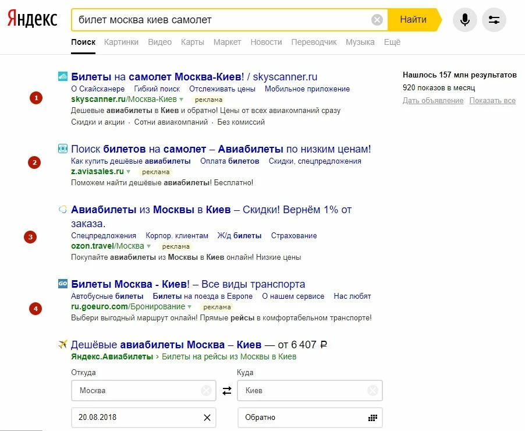Open Билеты на поезда в Европе sitelink
This screenshot has height=431, width=525.
tap(203, 296)
